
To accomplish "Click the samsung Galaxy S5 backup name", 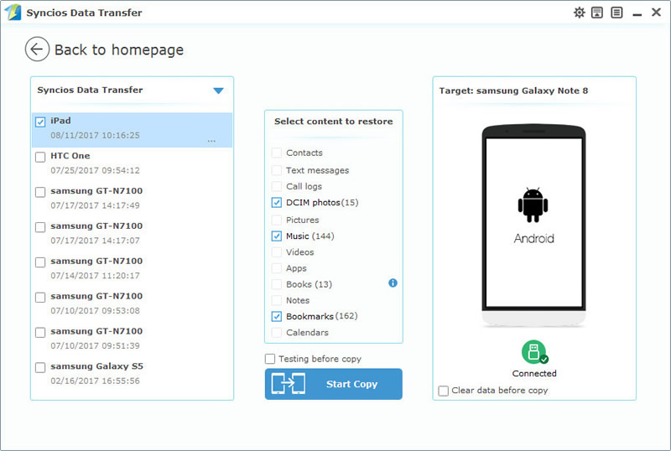I will 96,366.
